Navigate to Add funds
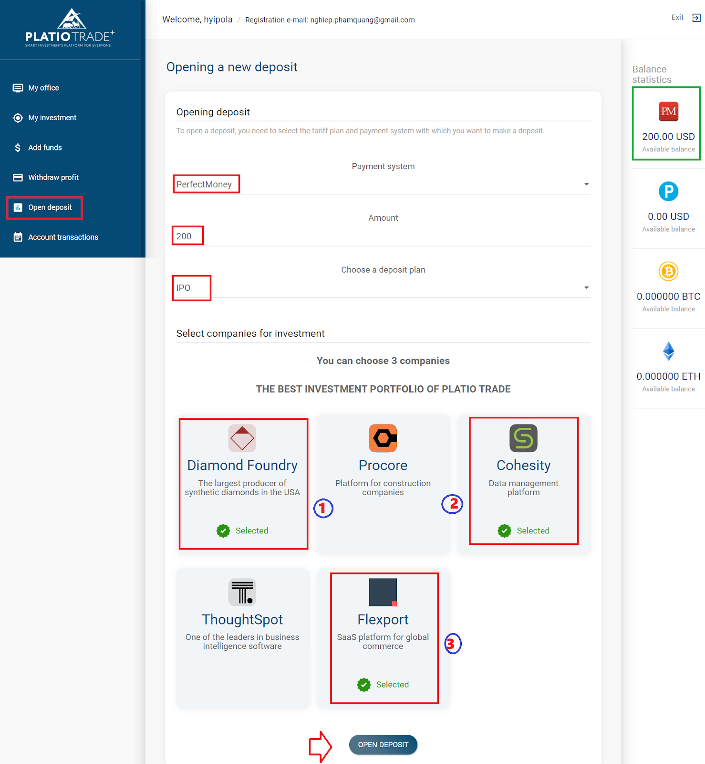This screenshot has height=764, width=705. click(45, 148)
